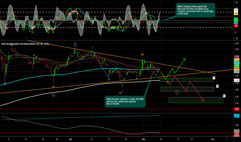Click the cyan 44 oscillator value tag
Screen dimensions: 241x142
pos(236,22)
